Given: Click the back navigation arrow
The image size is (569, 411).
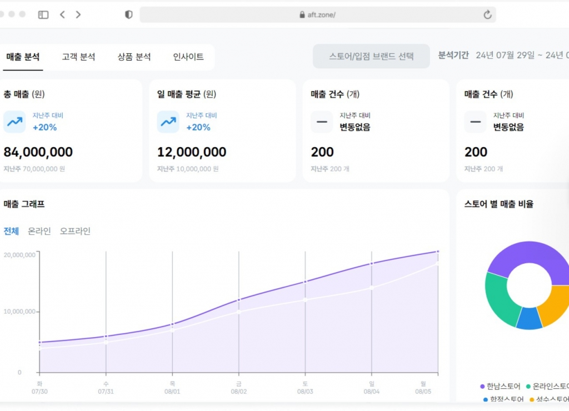Looking at the screenshot, I should pos(62,14).
